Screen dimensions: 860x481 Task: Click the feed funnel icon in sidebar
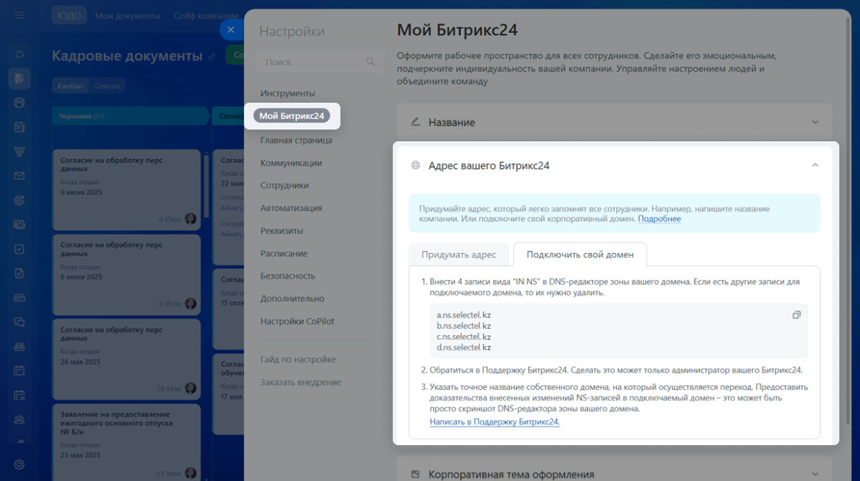pyautogui.click(x=19, y=151)
